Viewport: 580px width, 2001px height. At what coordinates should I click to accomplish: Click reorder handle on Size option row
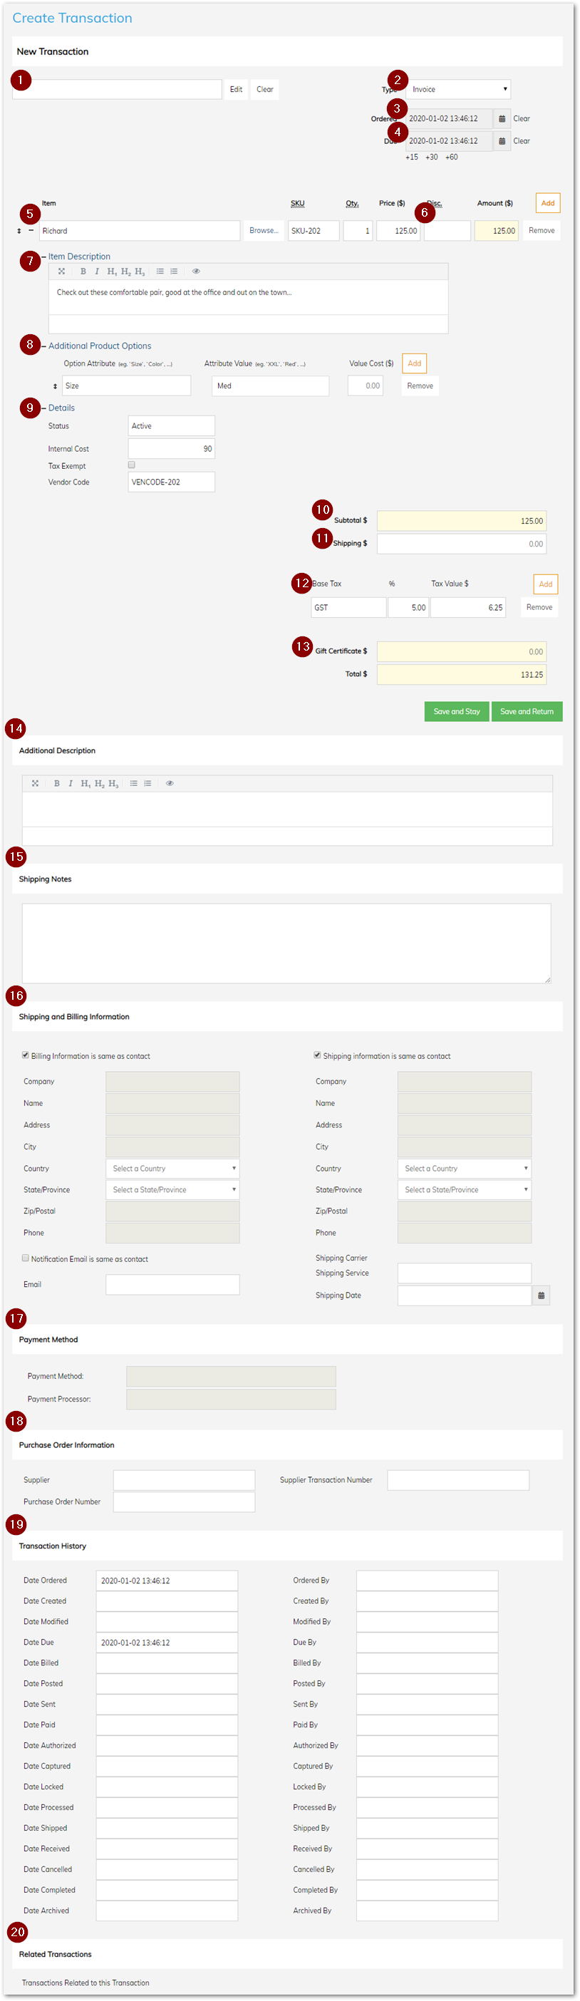tap(55, 386)
